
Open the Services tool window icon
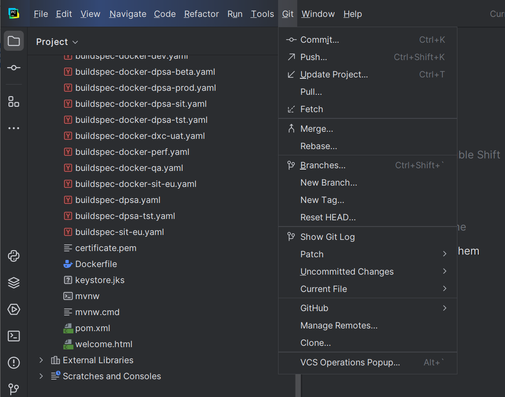pos(14,309)
